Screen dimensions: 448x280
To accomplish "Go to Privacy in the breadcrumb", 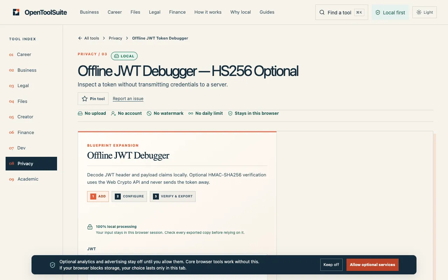I will 115,38.
